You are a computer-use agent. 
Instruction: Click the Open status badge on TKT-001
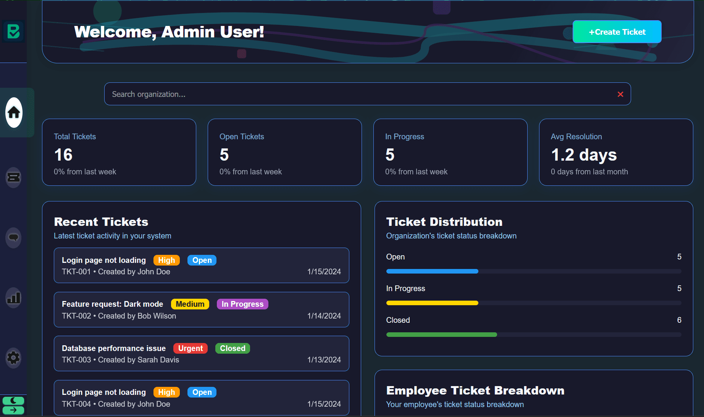click(202, 260)
